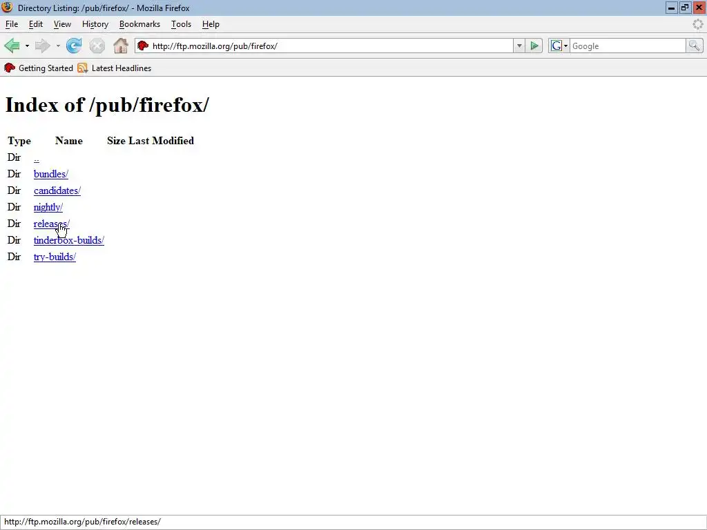Open the search engine selector dropdown
The height and width of the screenshot is (530, 707).
click(x=566, y=46)
